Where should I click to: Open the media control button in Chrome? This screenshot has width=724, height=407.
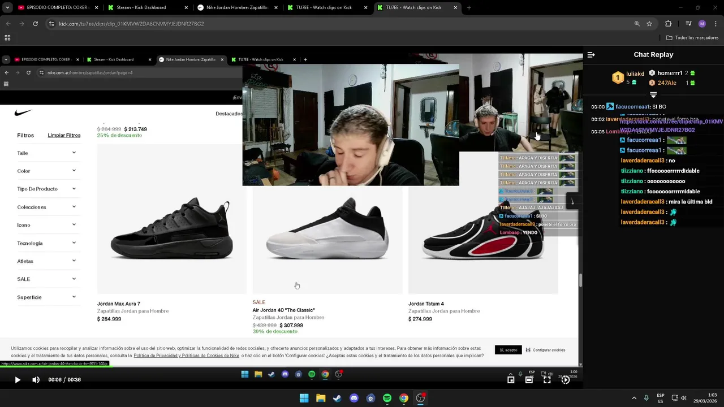688,24
